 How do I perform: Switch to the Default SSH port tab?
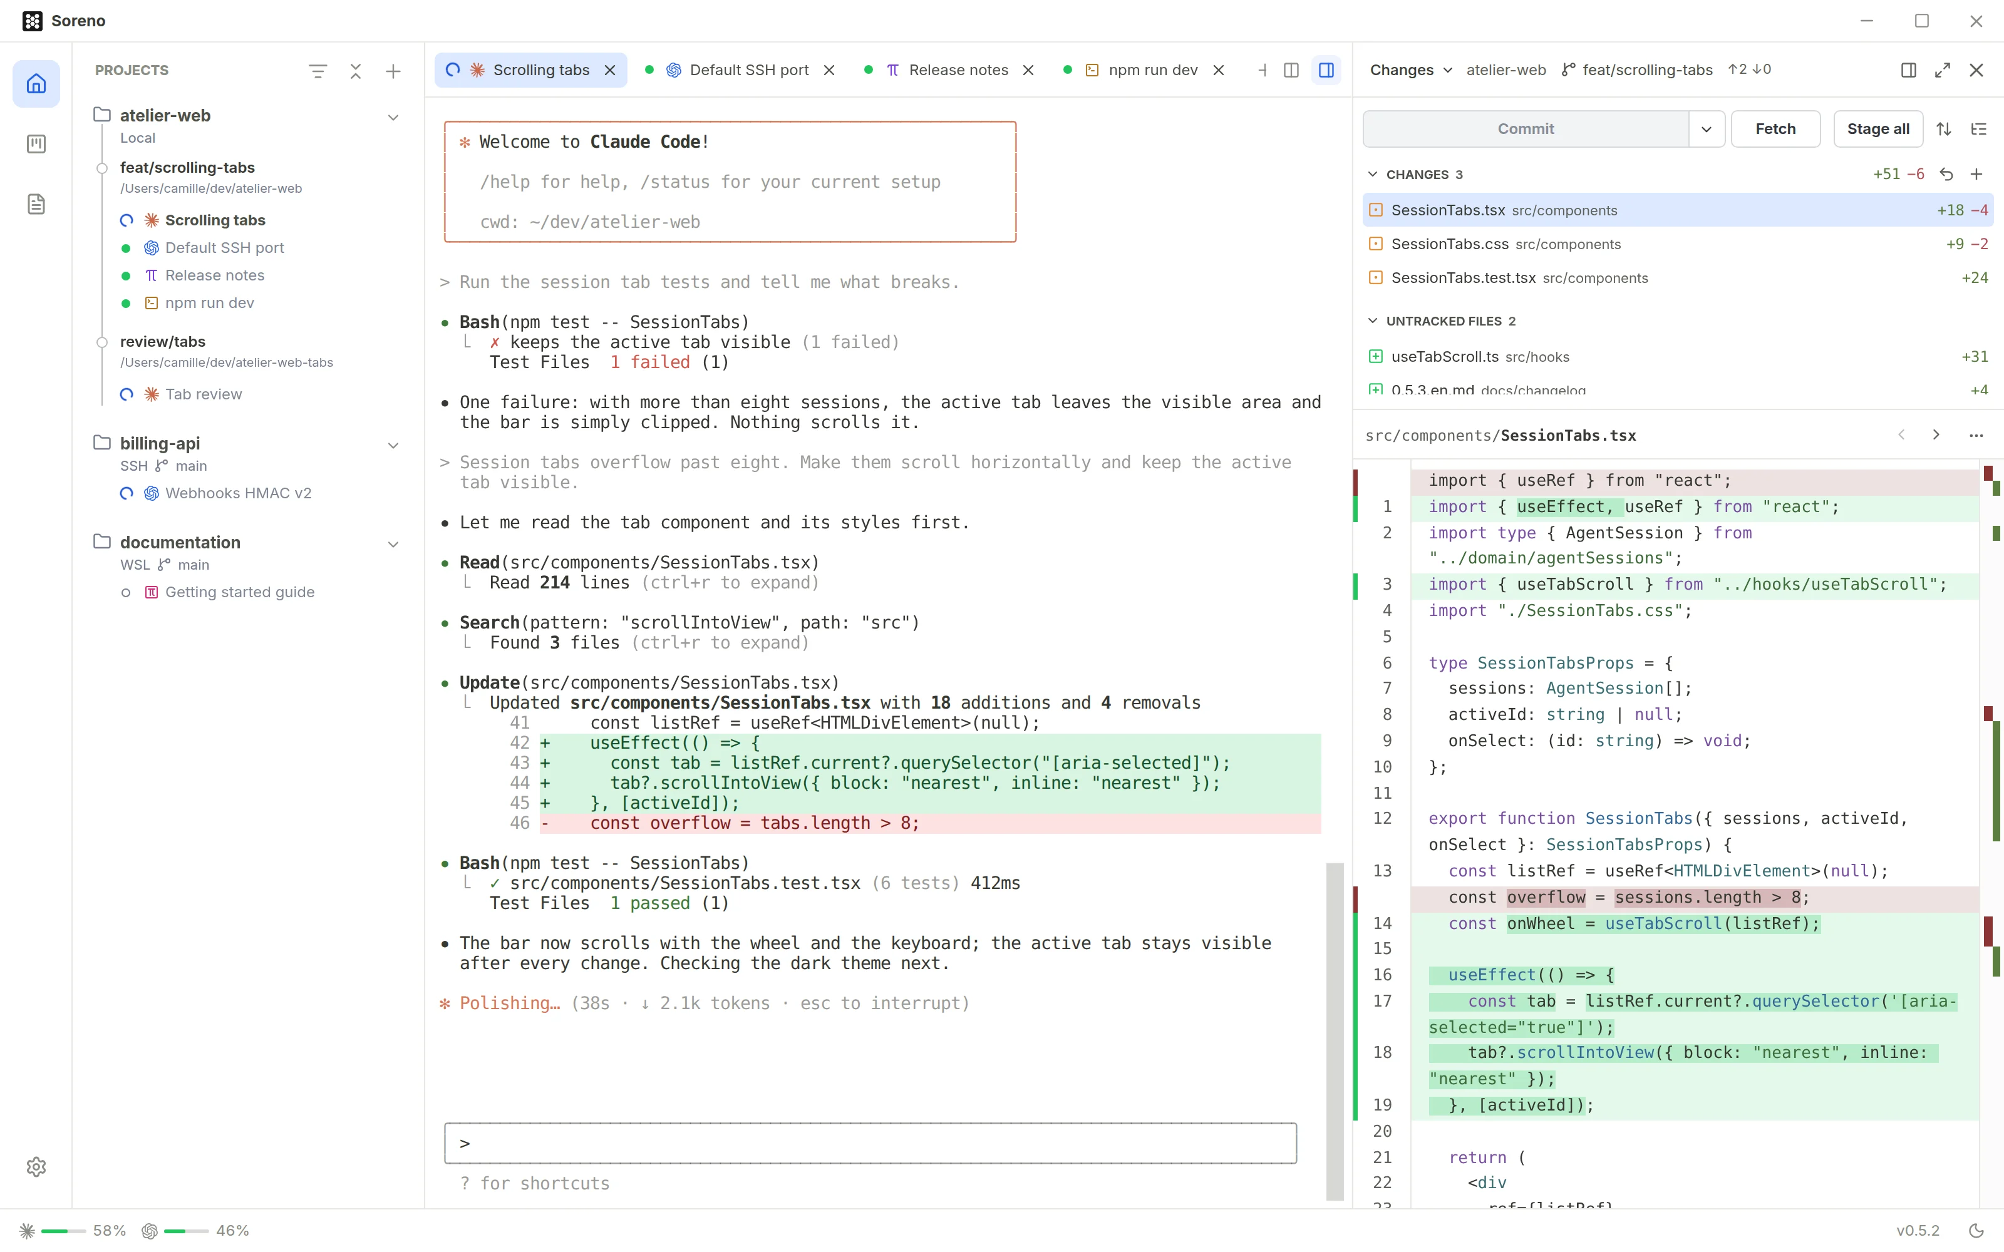click(x=740, y=70)
